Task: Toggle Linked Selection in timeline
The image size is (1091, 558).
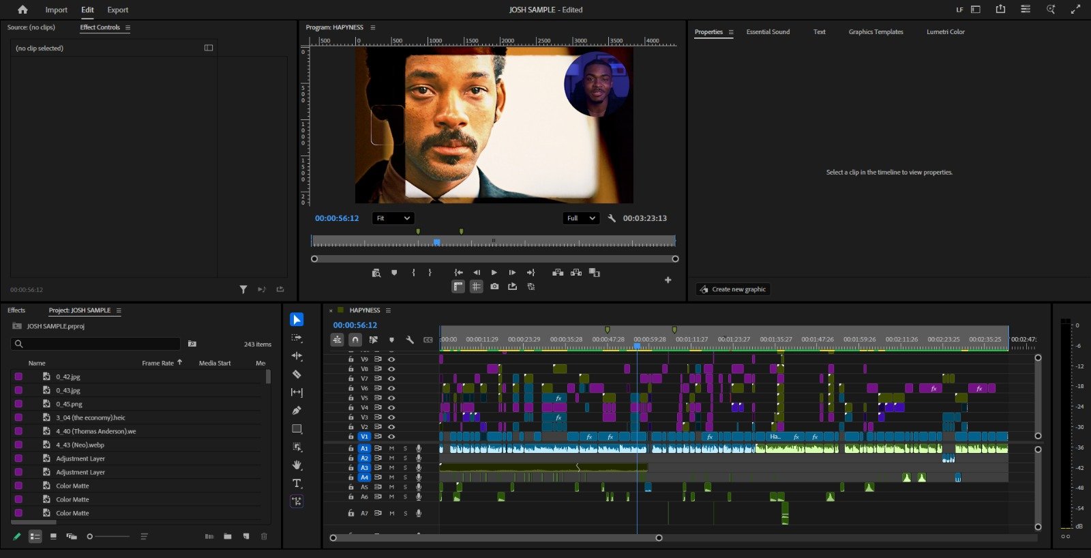Action: [x=374, y=339]
